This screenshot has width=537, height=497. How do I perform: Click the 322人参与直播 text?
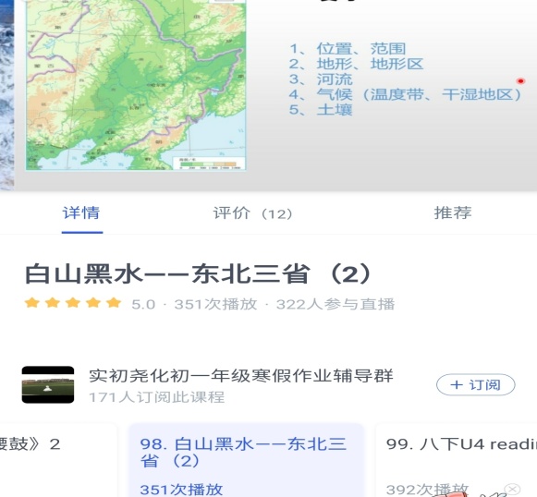coord(336,304)
